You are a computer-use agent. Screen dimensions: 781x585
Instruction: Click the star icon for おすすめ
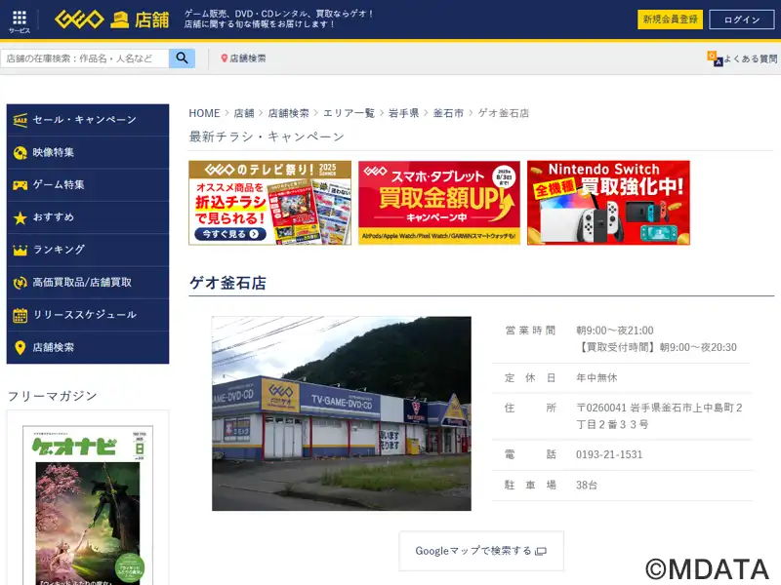[20, 217]
